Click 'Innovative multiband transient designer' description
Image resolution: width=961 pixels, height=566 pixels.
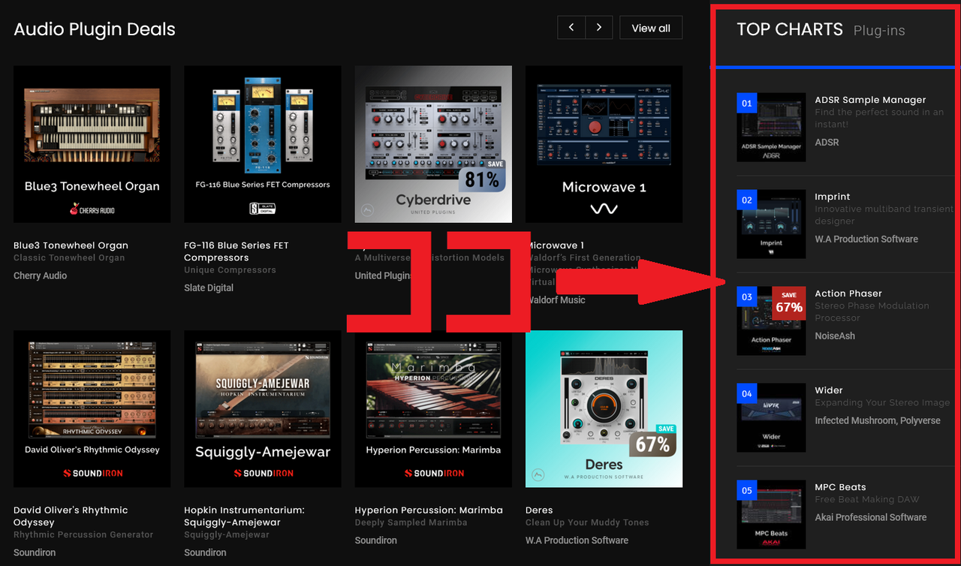[884, 215]
